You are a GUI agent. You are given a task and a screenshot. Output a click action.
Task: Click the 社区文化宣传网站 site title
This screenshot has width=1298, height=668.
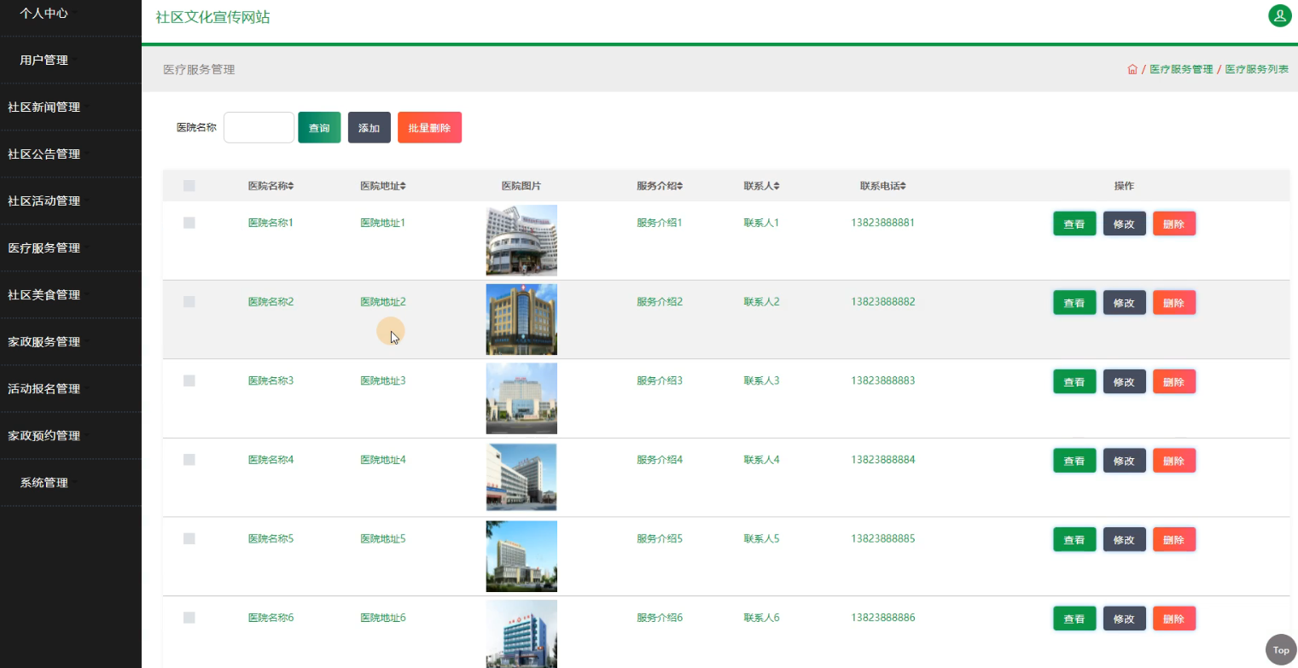(x=213, y=17)
